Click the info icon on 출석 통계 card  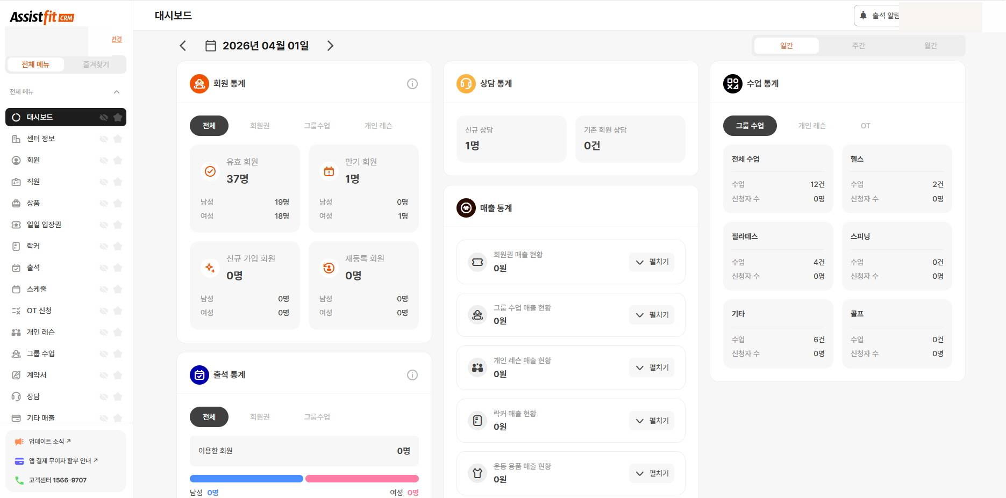[412, 375]
